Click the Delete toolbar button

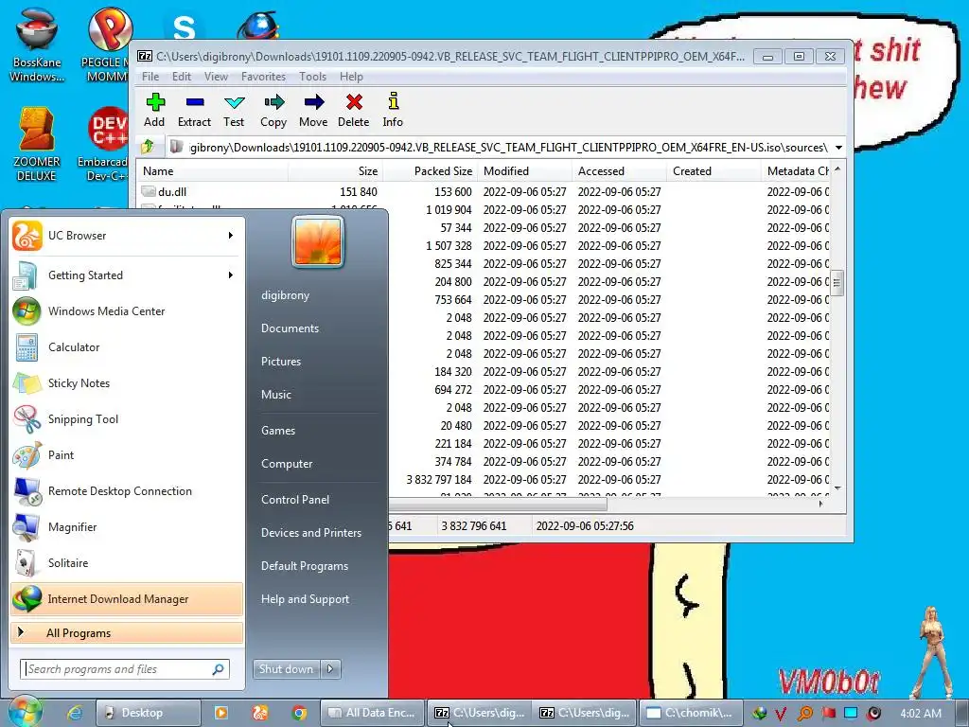pyautogui.click(x=354, y=110)
